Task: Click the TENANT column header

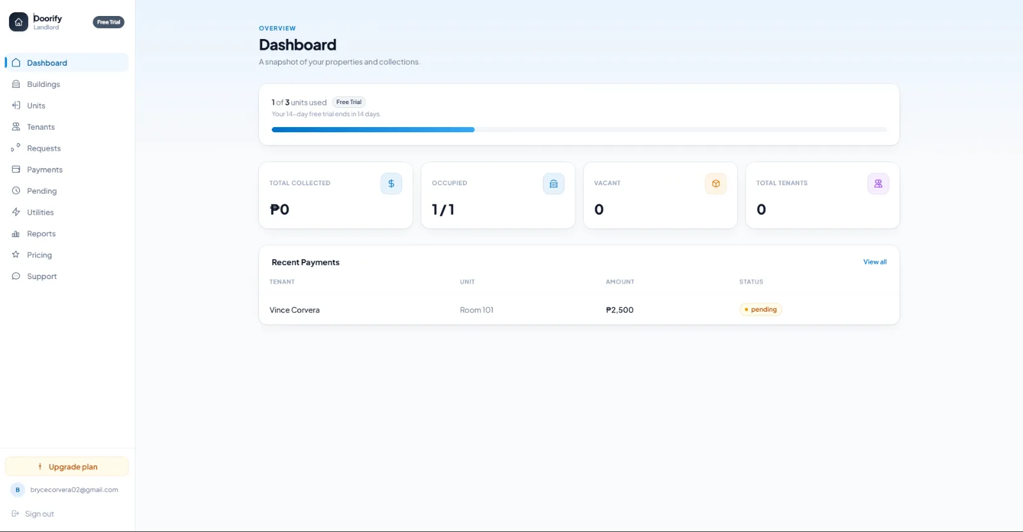Action: pos(282,282)
